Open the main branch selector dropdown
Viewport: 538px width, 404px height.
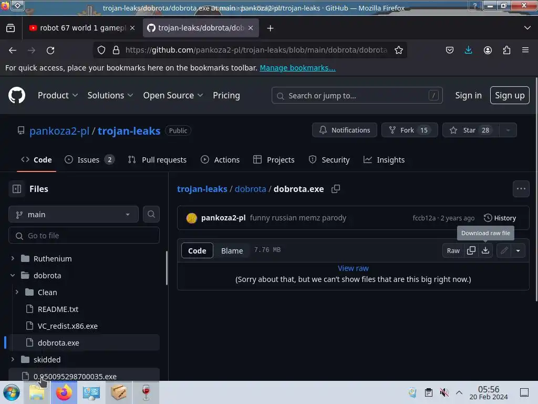74,215
